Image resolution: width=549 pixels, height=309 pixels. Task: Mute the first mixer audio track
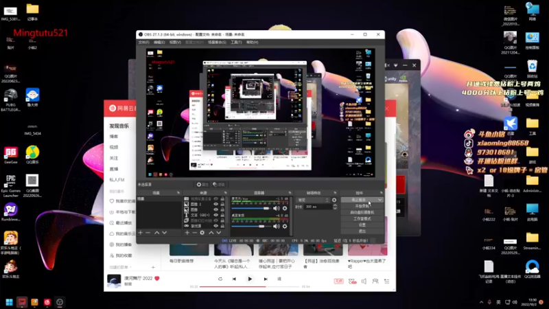277,209
